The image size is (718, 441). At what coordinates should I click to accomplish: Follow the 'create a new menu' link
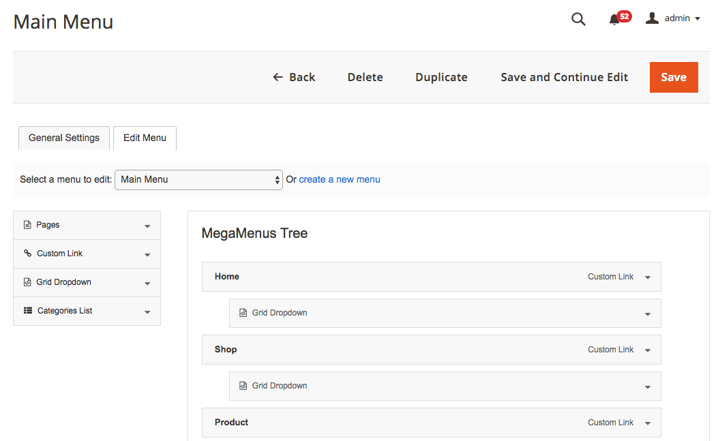pos(340,179)
